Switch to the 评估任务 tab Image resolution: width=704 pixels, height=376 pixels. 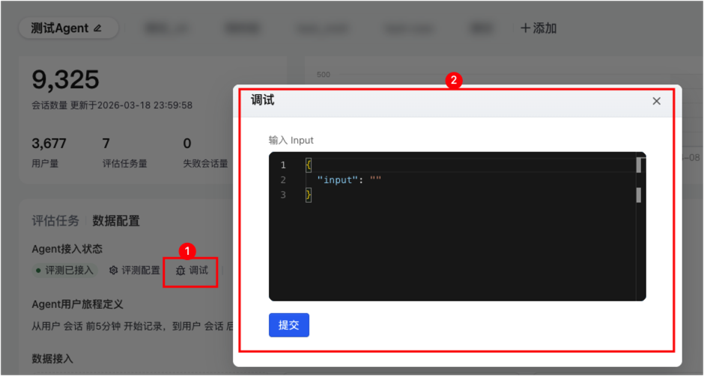[x=55, y=221]
